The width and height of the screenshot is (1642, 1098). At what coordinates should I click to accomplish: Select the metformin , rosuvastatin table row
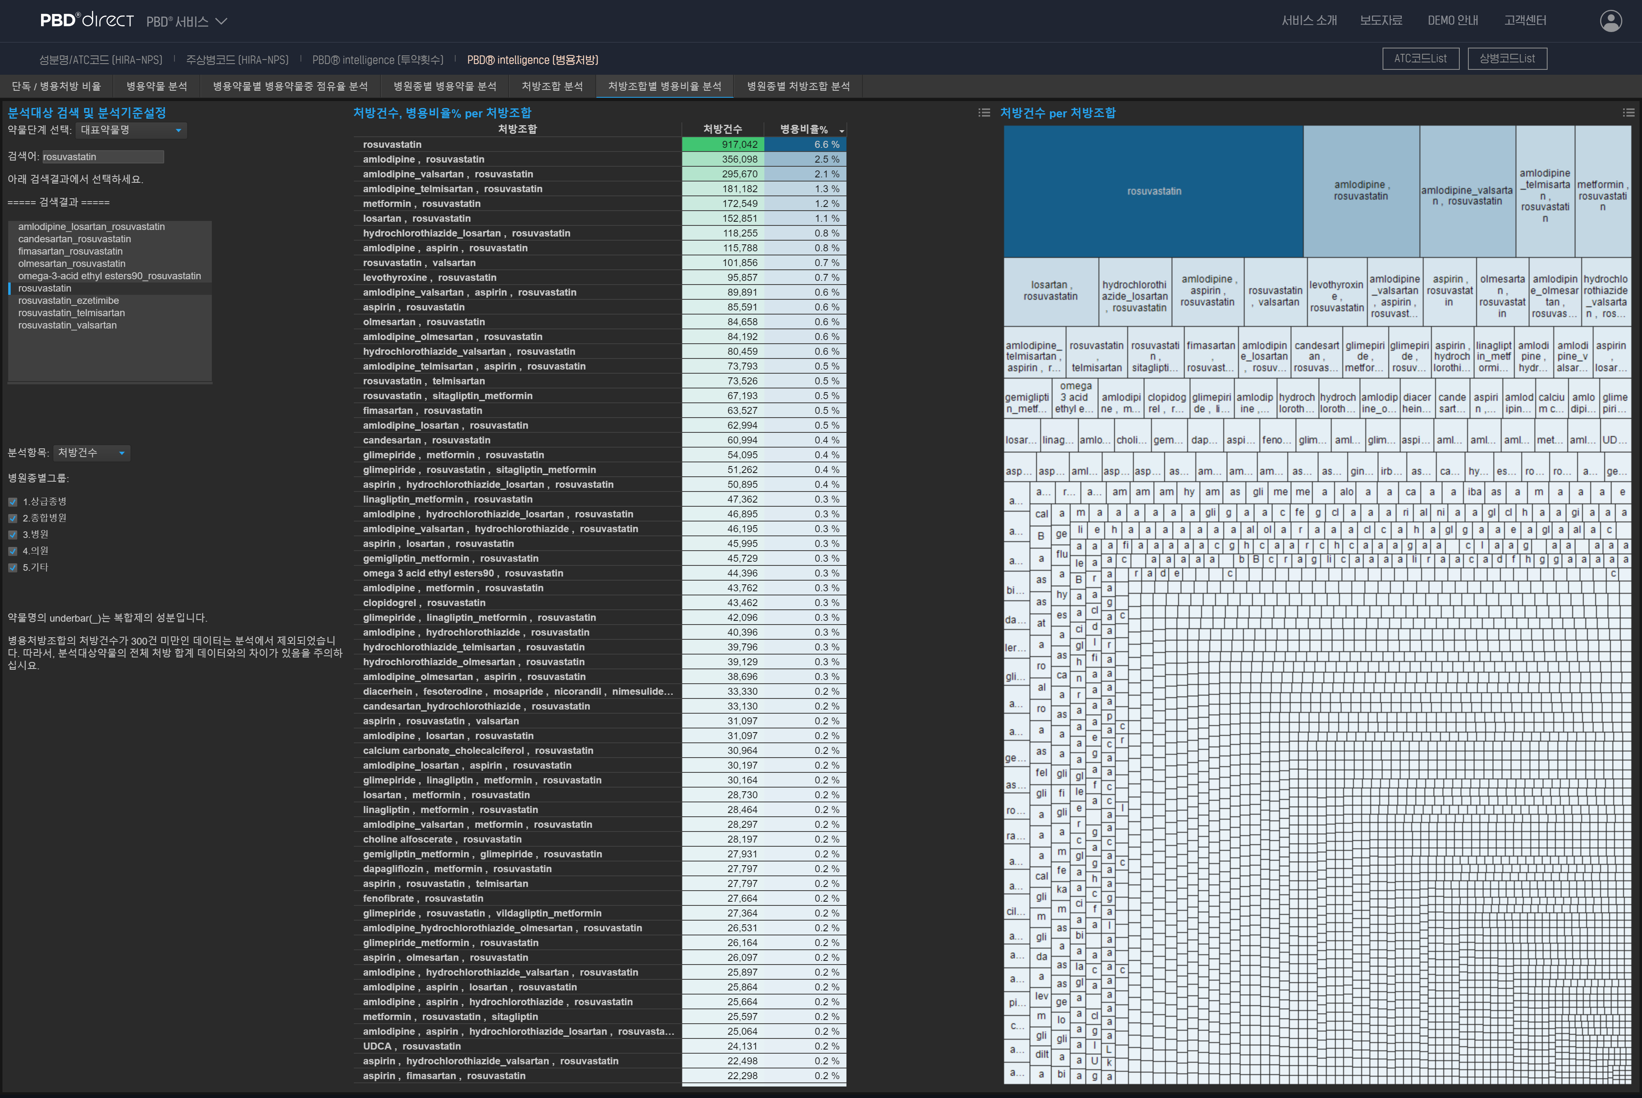tap(600, 204)
